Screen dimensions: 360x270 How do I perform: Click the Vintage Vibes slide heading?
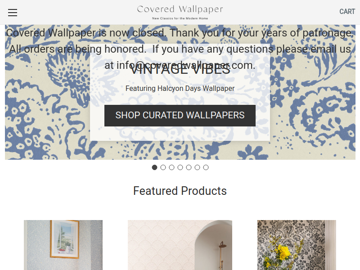coord(180,69)
